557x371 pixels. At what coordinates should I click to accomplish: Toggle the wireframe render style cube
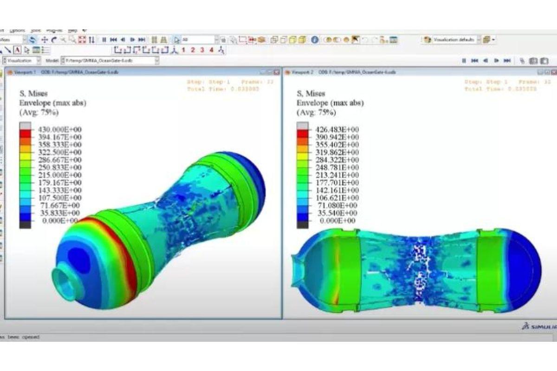click(x=274, y=40)
